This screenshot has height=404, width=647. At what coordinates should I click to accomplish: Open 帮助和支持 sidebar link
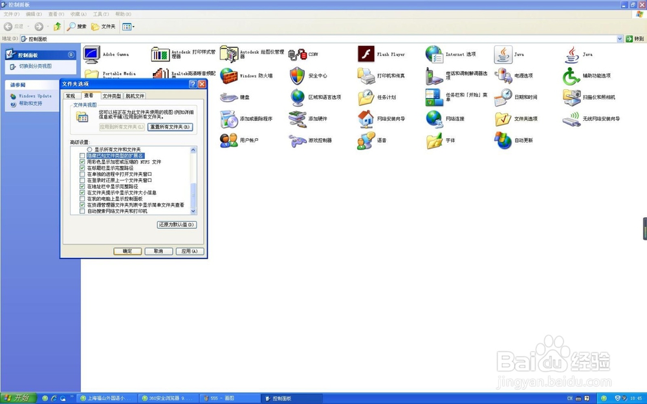[30, 103]
